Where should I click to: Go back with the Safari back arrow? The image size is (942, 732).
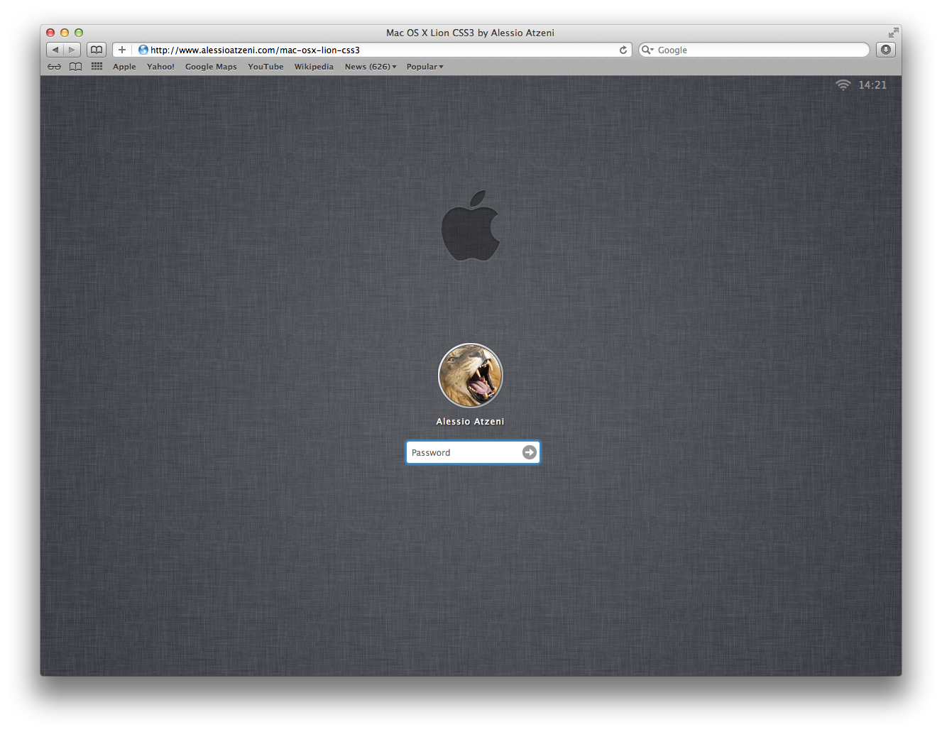(x=55, y=50)
